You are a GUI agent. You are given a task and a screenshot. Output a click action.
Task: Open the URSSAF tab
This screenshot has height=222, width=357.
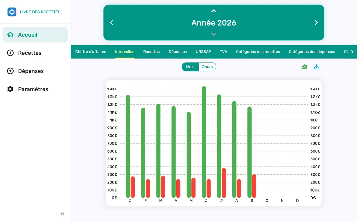[x=203, y=52]
